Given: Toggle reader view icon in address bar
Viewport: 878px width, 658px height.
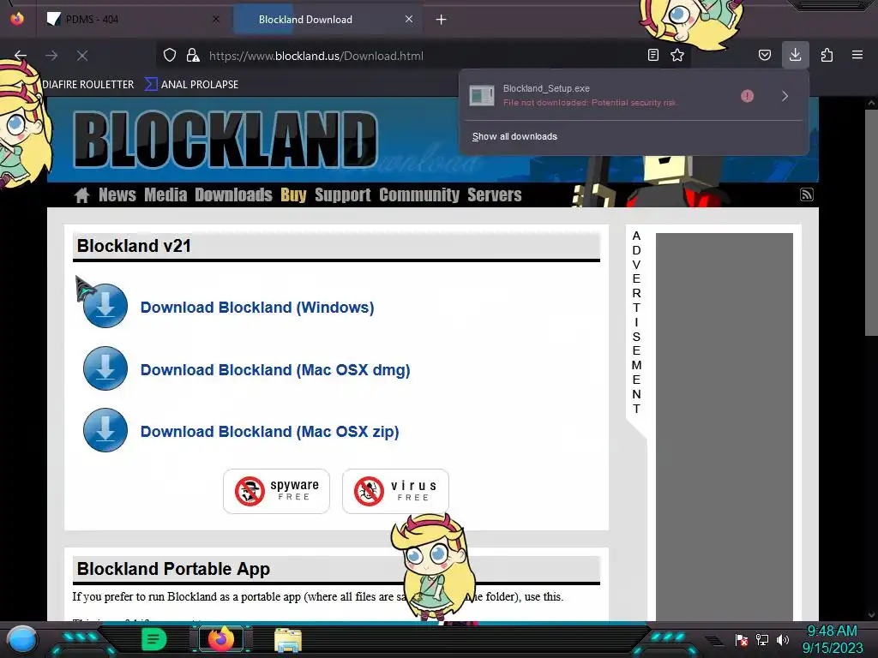Looking at the screenshot, I should pos(652,56).
